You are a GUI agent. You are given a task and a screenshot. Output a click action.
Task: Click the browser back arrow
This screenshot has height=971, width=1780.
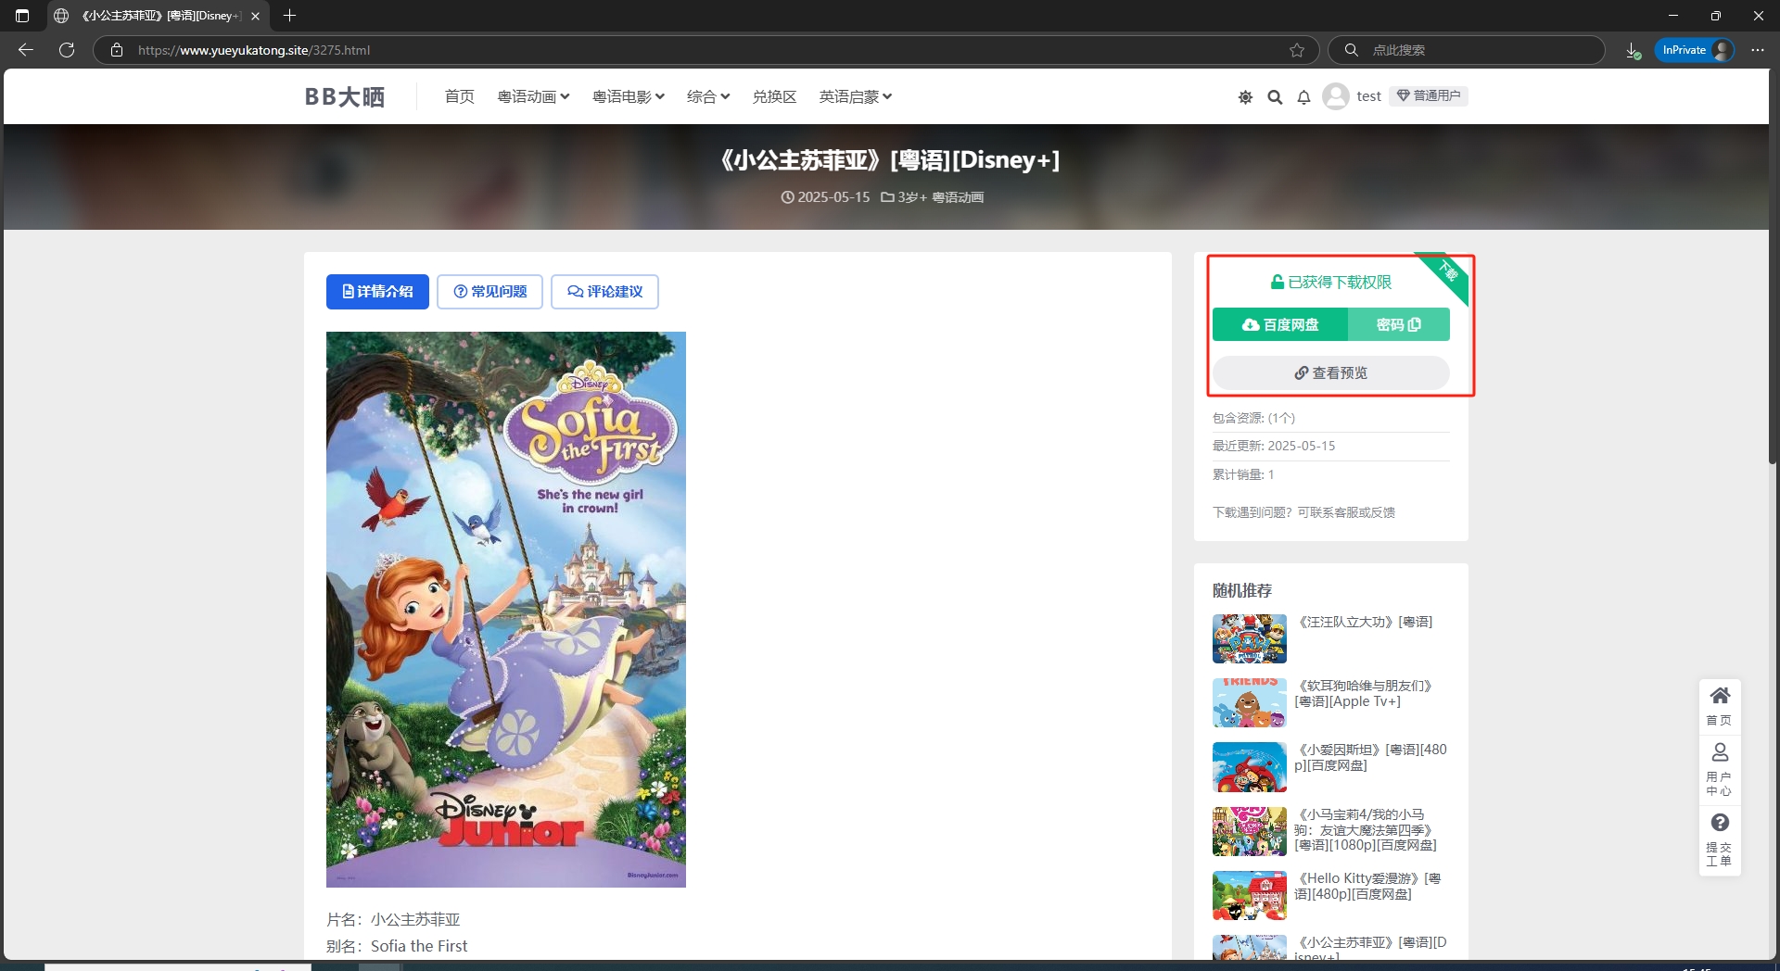[26, 50]
